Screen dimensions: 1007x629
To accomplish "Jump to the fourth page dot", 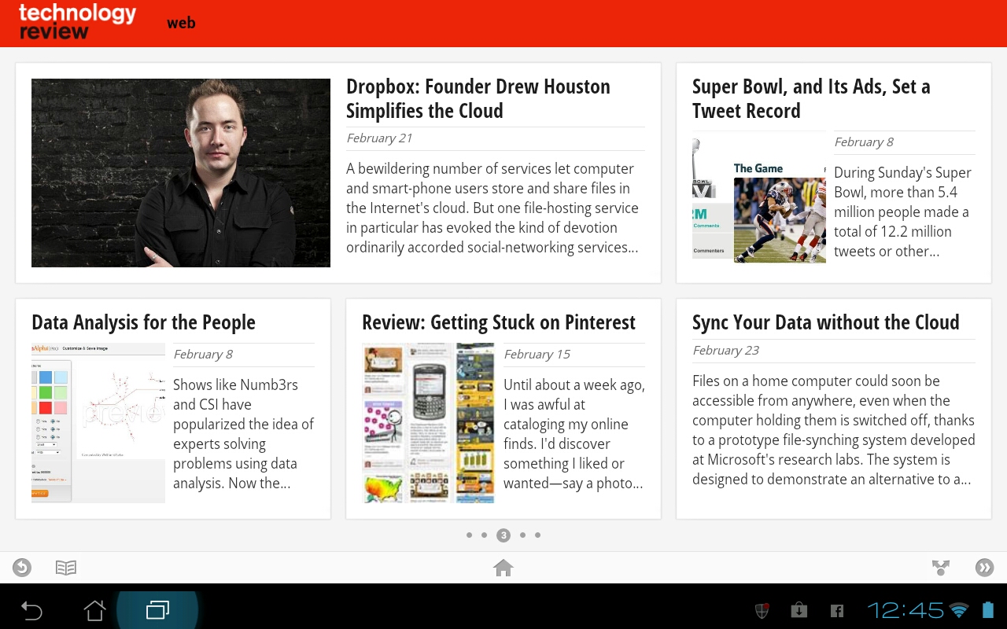I will (x=522, y=535).
